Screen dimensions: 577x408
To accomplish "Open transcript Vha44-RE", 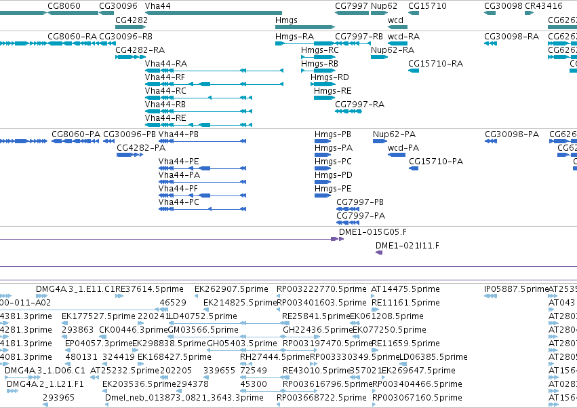I will click(x=165, y=118).
